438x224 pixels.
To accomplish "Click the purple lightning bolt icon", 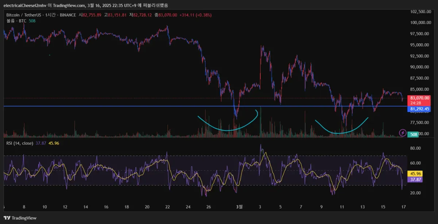I will [403, 132].
